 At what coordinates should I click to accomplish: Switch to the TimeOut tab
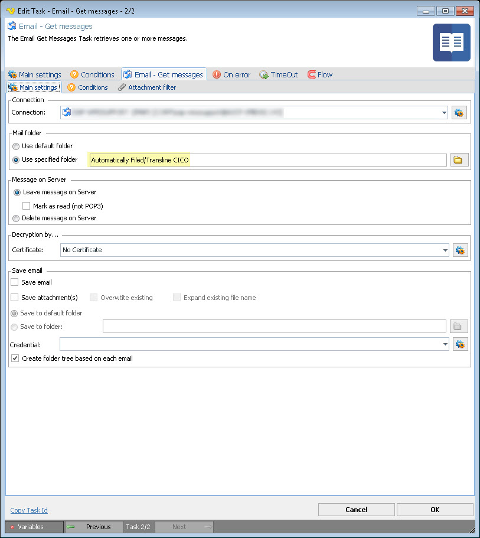coord(279,74)
